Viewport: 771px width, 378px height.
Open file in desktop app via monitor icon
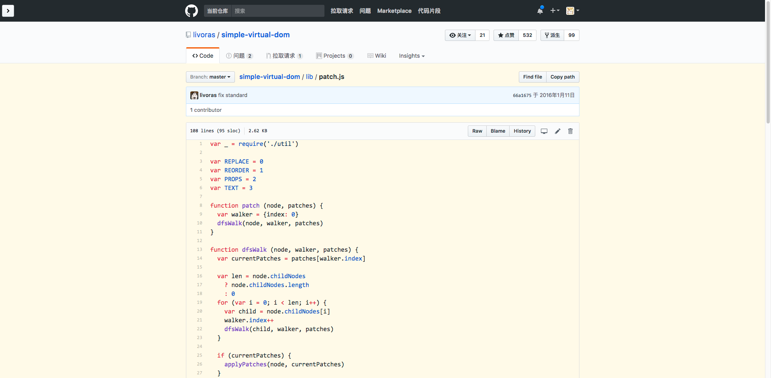(544, 131)
